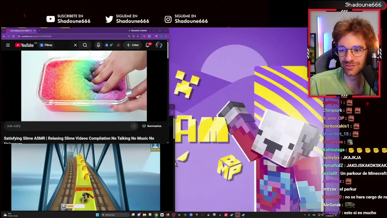Go to the YouTube home logo
Screen dimensions: 387x218
click(24, 45)
